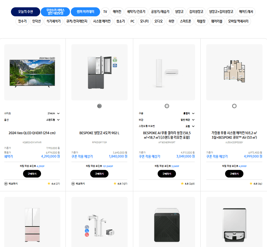This screenshot has width=267, height=247.
Task: Click the star rating 4.8 (46) on 시스템 에어컨
Action: 256,184
